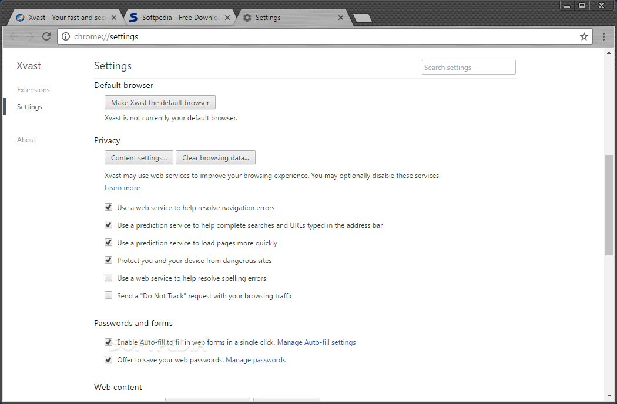Click the browser back arrow
The height and width of the screenshot is (404, 617).
point(14,36)
